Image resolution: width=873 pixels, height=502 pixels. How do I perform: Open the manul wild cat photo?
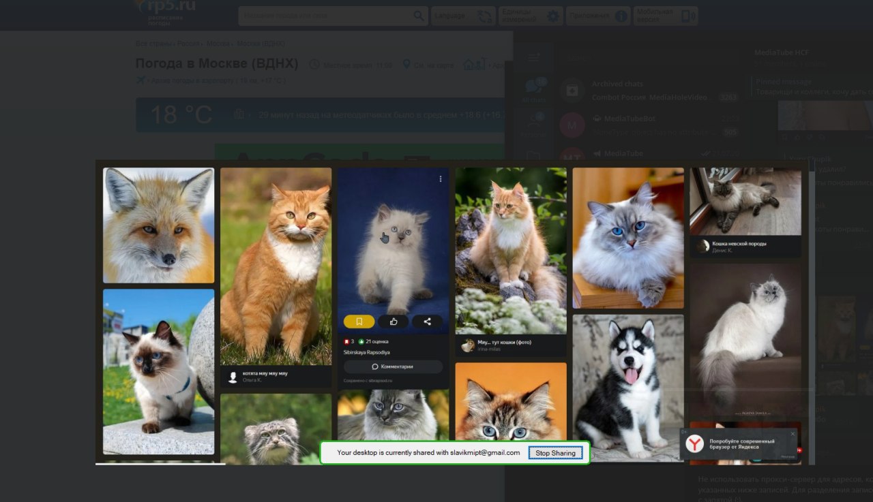276,429
